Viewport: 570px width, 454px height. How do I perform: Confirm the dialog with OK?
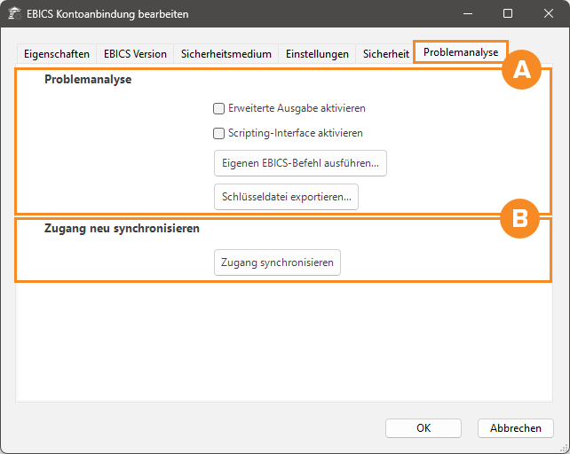pyautogui.click(x=424, y=427)
